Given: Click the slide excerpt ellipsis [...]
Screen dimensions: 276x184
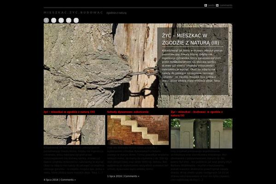Looking at the screenshot, I should point(164,84).
